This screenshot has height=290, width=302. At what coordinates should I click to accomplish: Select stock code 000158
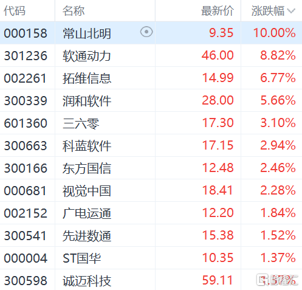[26, 33]
